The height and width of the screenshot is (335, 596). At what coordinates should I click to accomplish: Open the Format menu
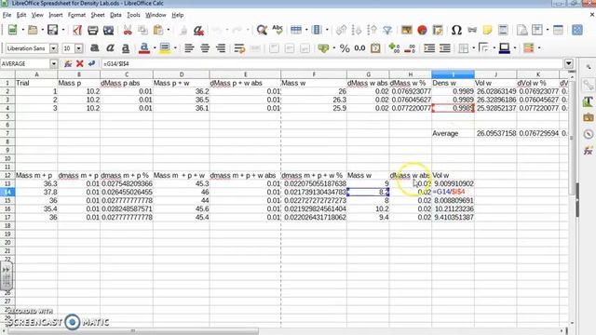[x=76, y=15]
